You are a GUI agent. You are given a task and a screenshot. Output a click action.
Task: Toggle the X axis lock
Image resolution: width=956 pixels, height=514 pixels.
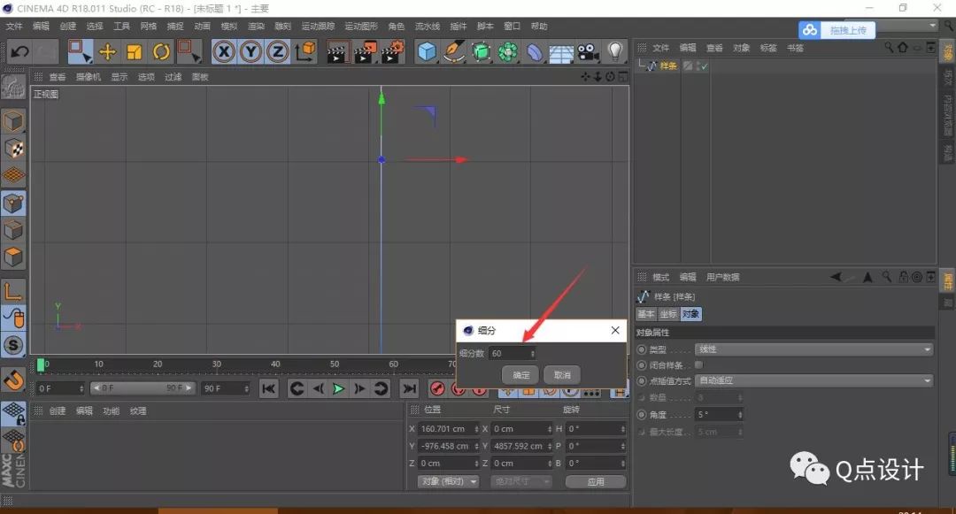click(x=223, y=51)
